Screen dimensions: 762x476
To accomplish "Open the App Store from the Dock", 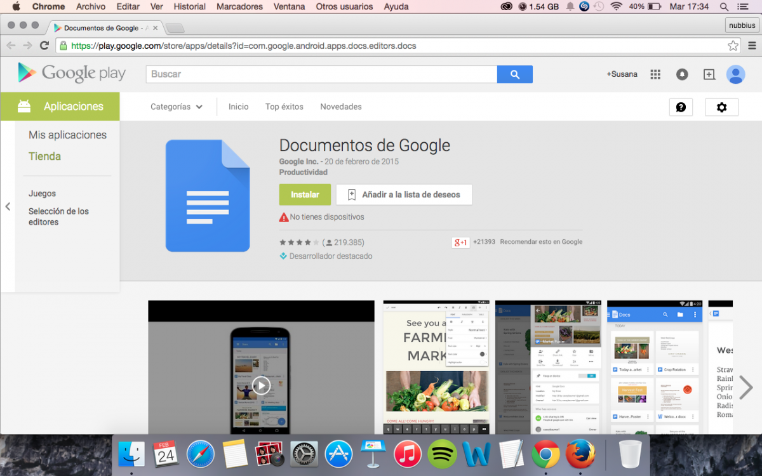I will pos(338,454).
